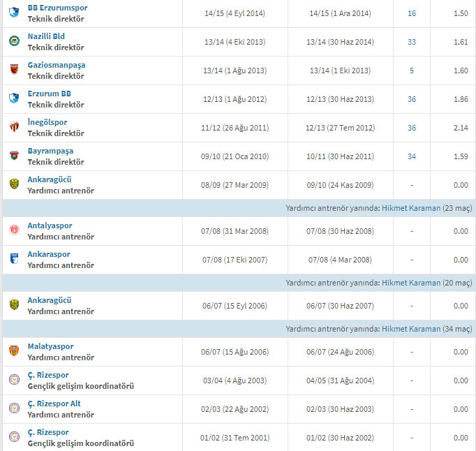Select the Malatyaspor club badge
This screenshot has width=476, height=451.
(x=14, y=351)
